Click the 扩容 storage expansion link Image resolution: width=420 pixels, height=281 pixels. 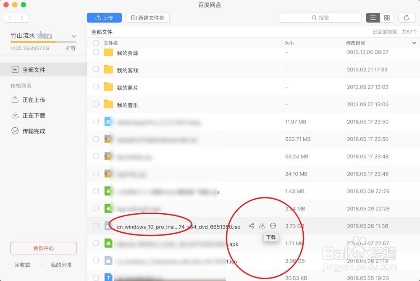71,48
